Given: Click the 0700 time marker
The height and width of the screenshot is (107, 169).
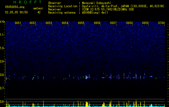Looking at the screenshot, I should pyautogui.click(x=161, y=23).
